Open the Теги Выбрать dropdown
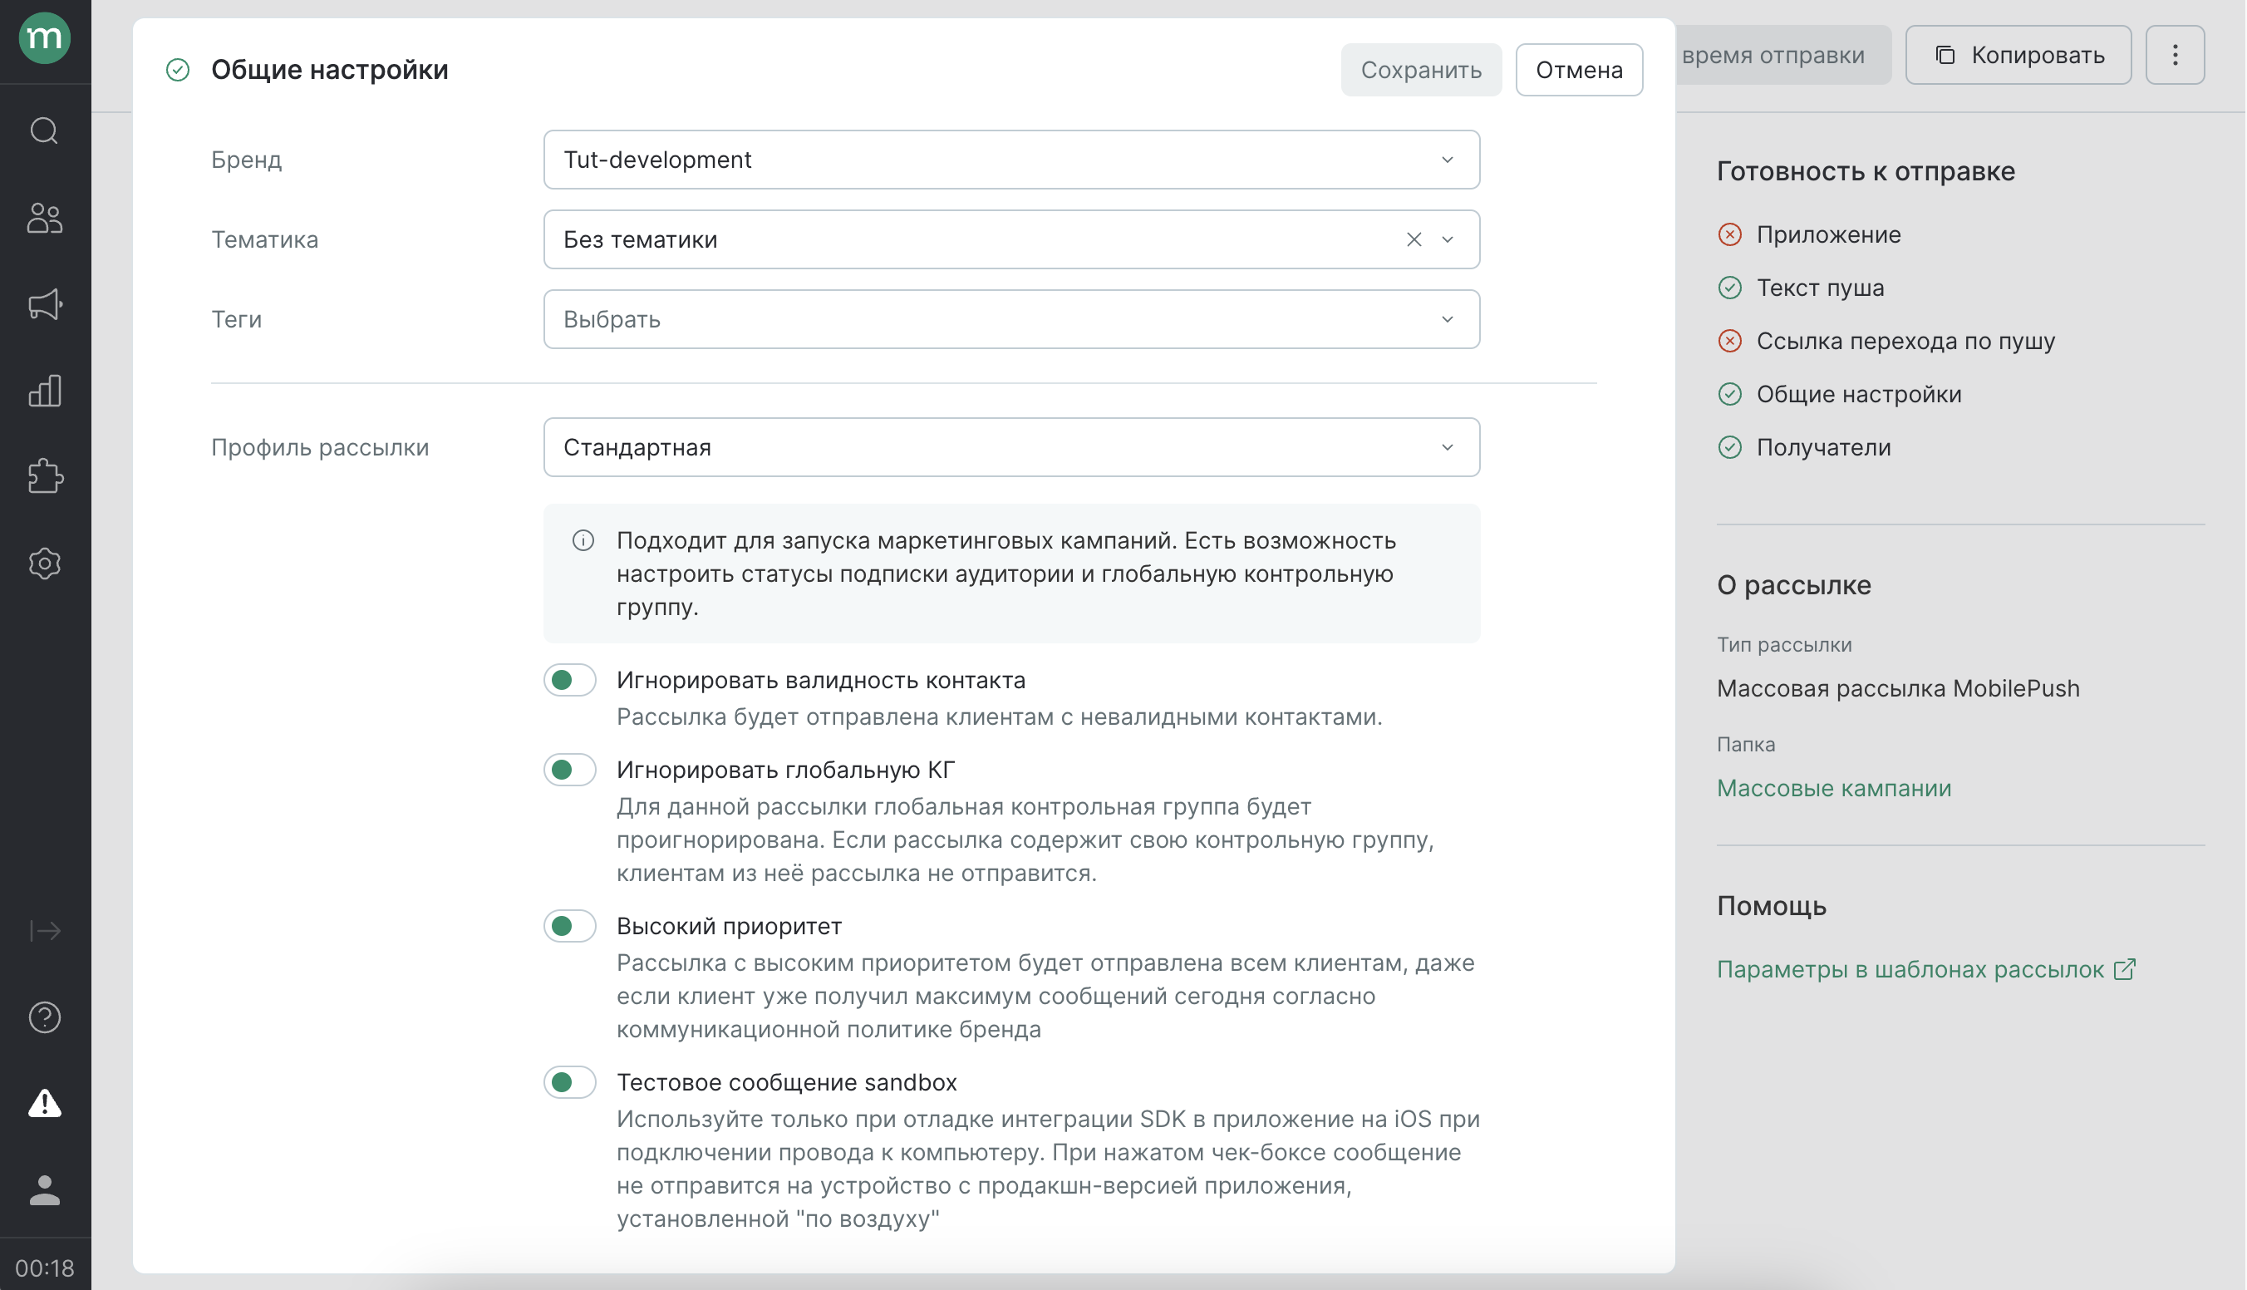This screenshot has height=1290, width=2247. [1011, 319]
